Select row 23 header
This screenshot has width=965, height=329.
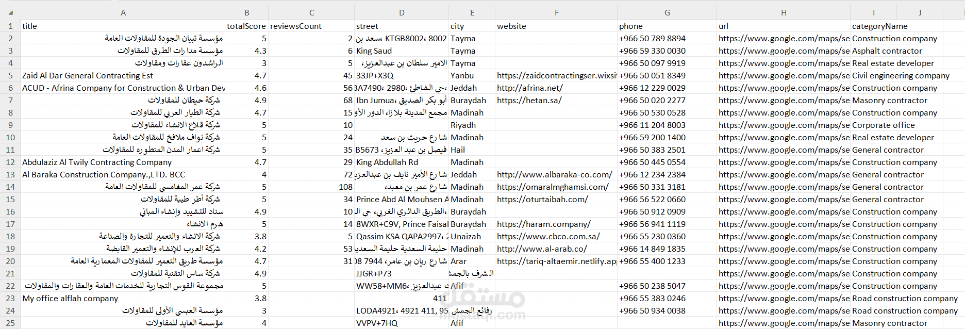pyautogui.click(x=10, y=298)
